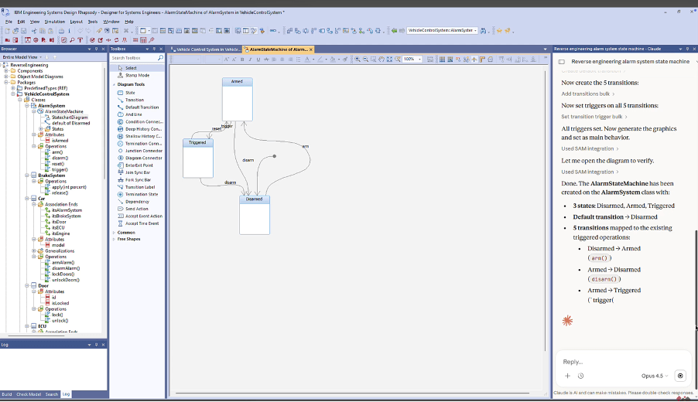Click the Save icon in main toolbar
The height and width of the screenshot is (402, 698).
tap(23, 31)
